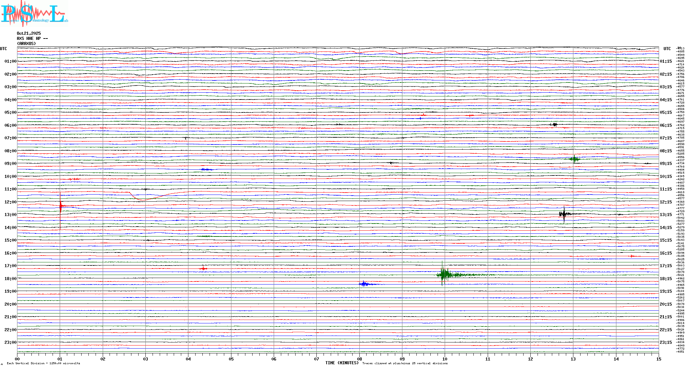
Task: Click minute 10 on the bottom axis
Action: (x=445, y=359)
